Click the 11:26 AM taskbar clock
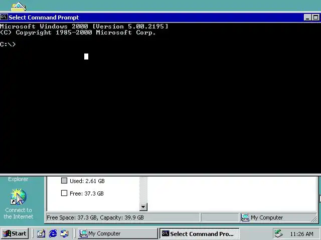The width and height of the screenshot is (321, 240). click(301, 234)
